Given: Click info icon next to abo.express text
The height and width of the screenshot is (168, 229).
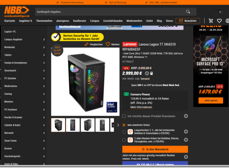Looking at the screenshot, I should coord(186,157).
